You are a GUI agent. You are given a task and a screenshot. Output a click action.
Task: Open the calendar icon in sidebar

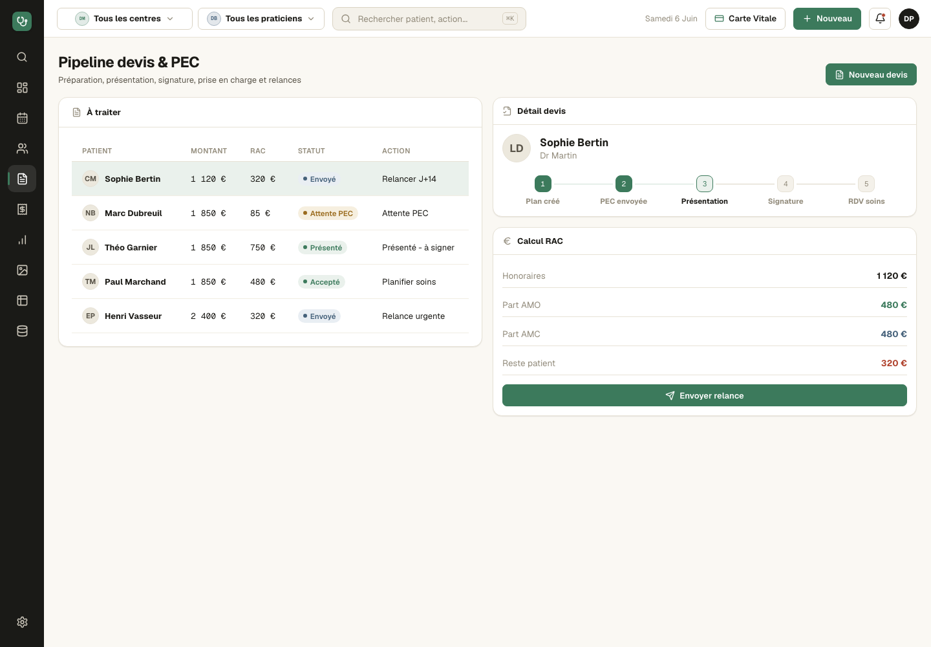(x=22, y=118)
